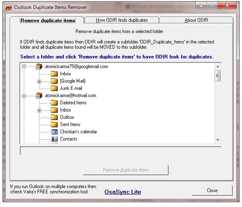This screenshot has width=242, height=207.
Task: Click the Deleted Items folder icon
Action: coord(54,103)
